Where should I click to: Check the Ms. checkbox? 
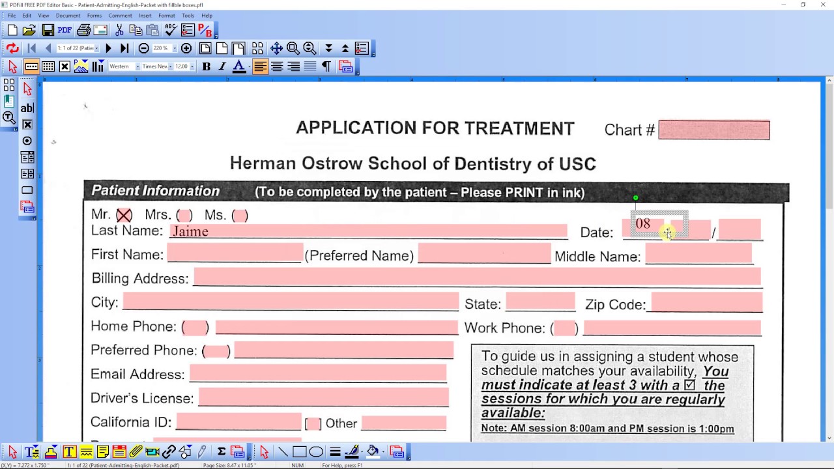coord(240,215)
